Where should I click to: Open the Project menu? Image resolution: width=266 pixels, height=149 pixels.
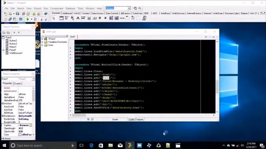tap(37, 8)
